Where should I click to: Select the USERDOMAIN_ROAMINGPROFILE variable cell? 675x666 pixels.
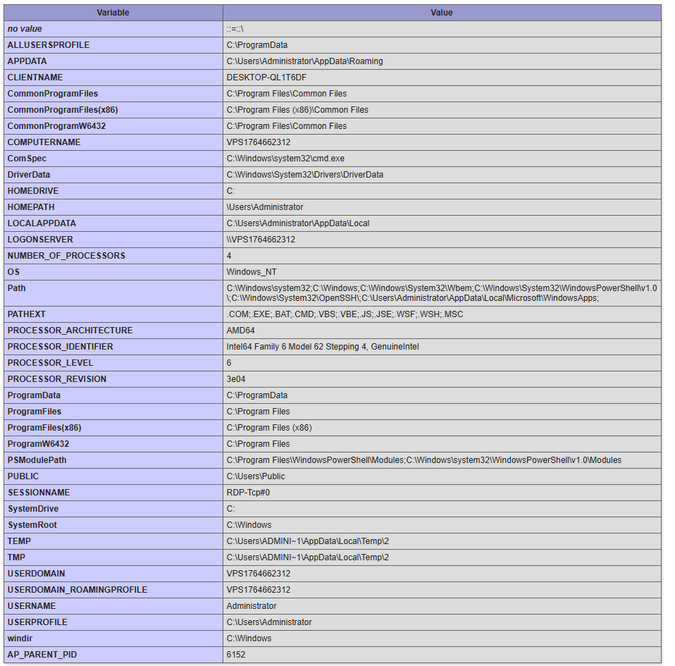[78, 590]
